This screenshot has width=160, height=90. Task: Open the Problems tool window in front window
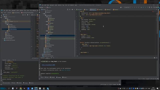pos(52,77)
